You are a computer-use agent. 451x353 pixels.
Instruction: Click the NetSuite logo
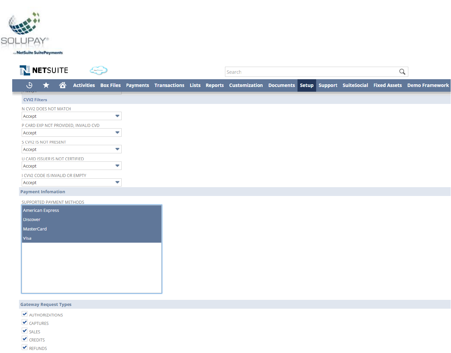(44, 70)
